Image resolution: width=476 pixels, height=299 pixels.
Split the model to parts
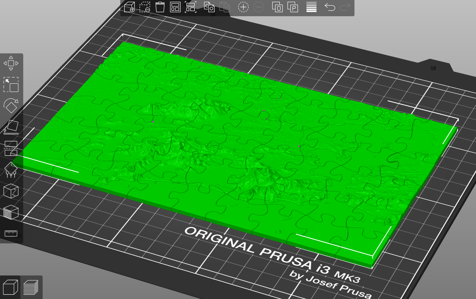click(x=293, y=7)
